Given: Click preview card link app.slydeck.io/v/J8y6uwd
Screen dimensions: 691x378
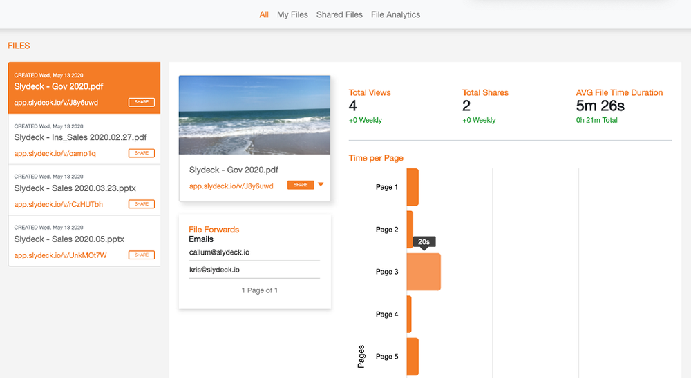Looking at the screenshot, I should click(x=231, y=186).
